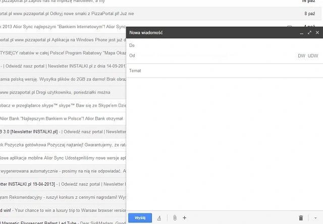Expand compose window to full screen

309,33
